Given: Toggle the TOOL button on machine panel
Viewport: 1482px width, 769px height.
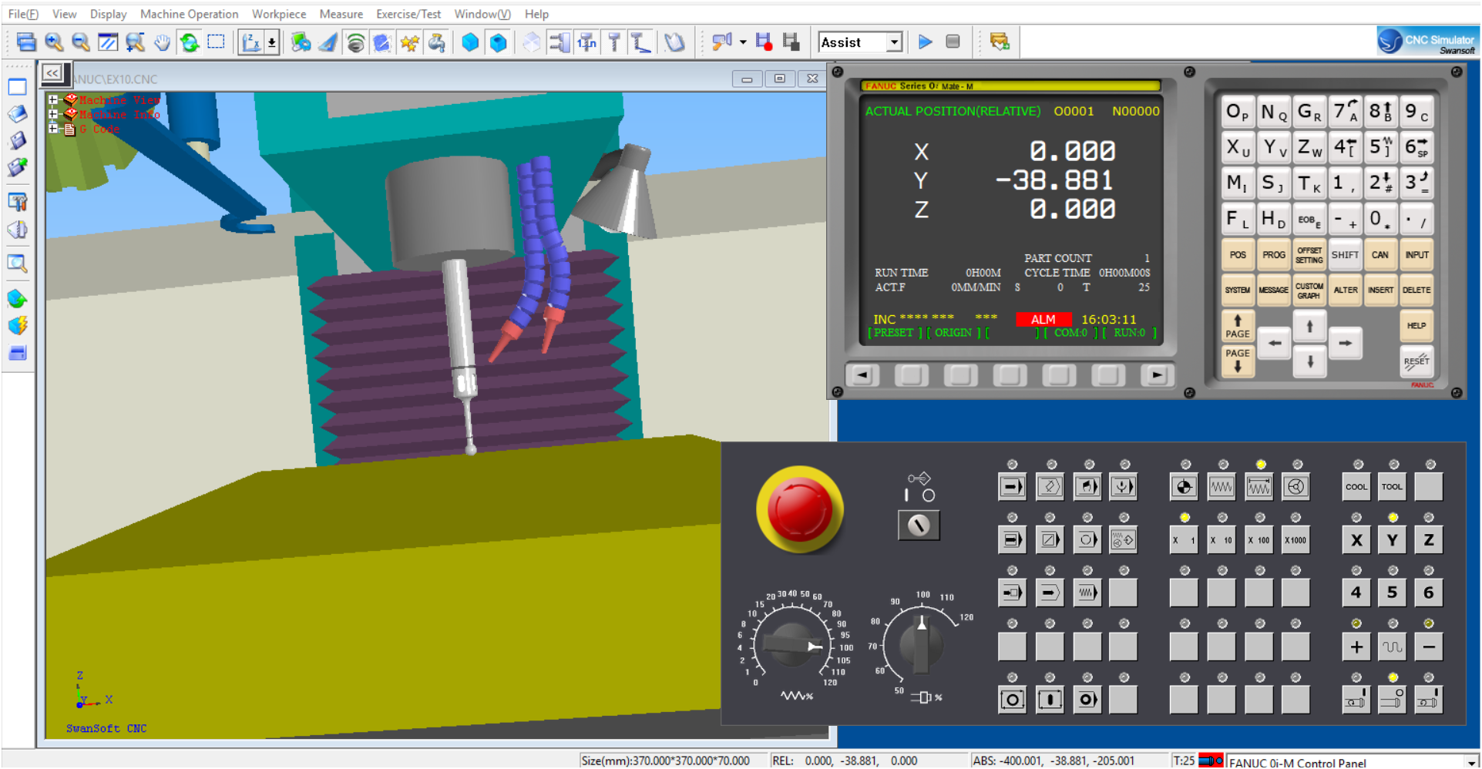Looking at the screenshot, I should [x=1392, y=487].
